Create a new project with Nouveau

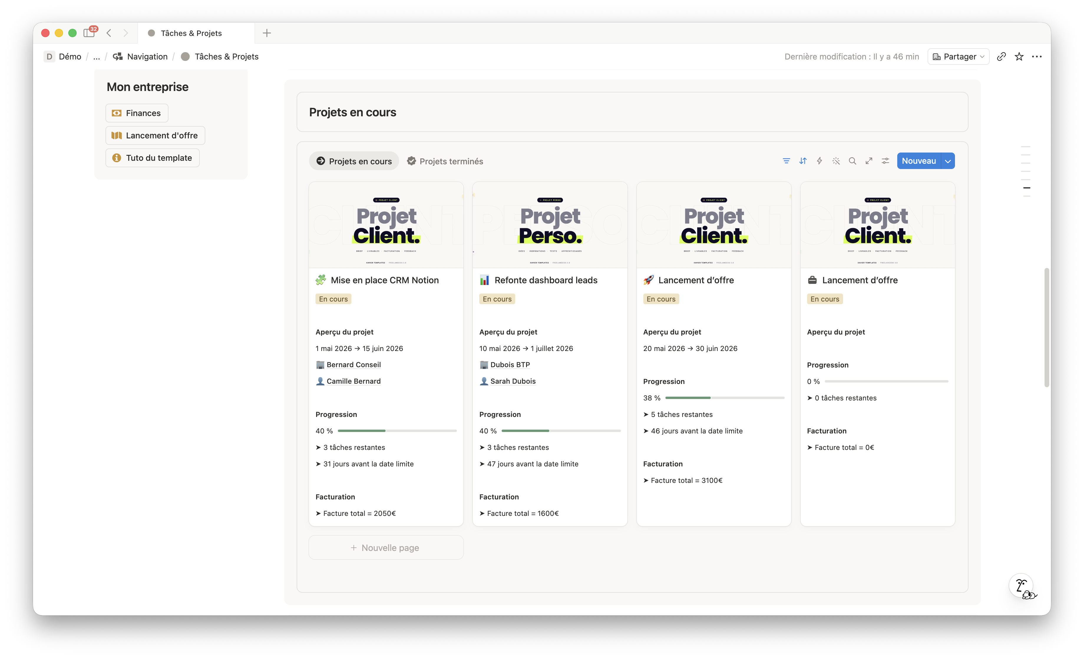[x=918, y=161]
